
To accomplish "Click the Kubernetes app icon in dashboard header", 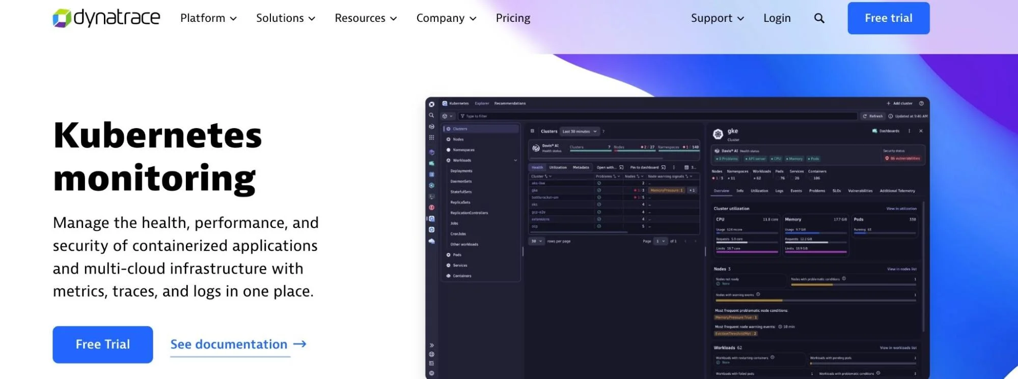I will [x=445, y=103].
